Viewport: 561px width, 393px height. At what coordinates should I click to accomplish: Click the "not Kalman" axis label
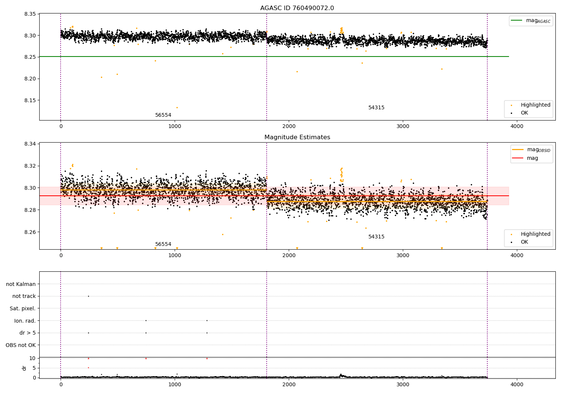(x=21, y=284)
